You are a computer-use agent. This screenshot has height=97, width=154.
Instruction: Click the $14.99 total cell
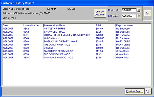pyautogui.click(x=99, y=29)
